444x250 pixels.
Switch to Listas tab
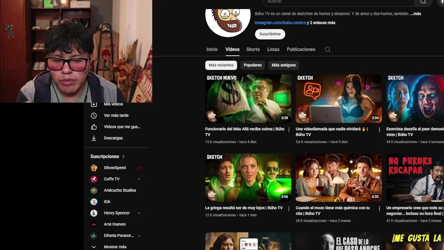click(x=273, y=49)
